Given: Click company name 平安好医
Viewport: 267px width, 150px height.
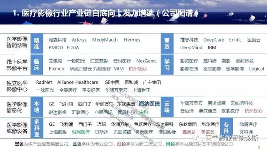Looking at the screenshot, I should coord(91,90).
